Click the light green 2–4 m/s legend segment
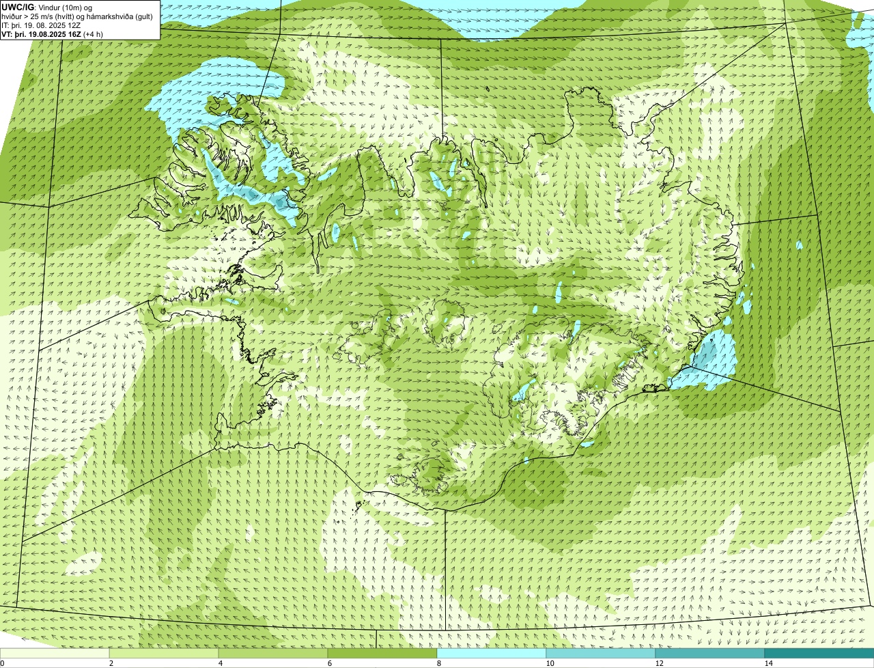 (164, 653)
